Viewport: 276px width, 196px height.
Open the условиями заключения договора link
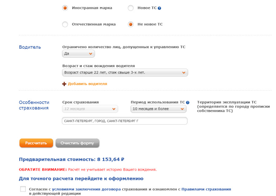point(86,189)
